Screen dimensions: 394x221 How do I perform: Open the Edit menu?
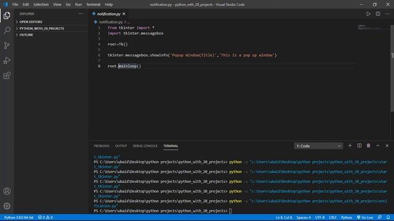pyautogui.click(x=26, y=4)
